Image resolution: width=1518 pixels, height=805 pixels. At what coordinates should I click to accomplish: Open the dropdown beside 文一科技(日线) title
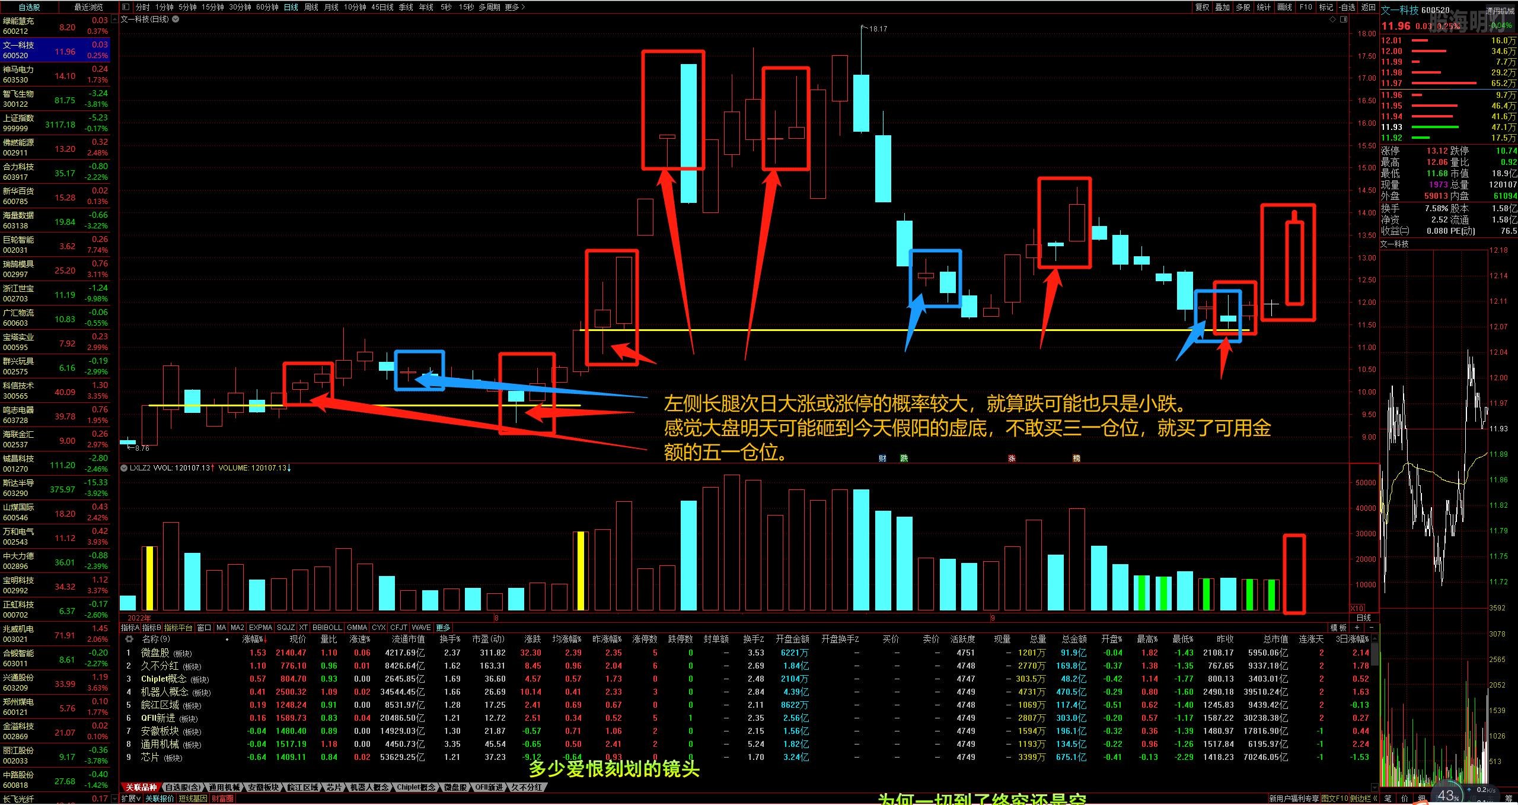(x=176, y=19)
